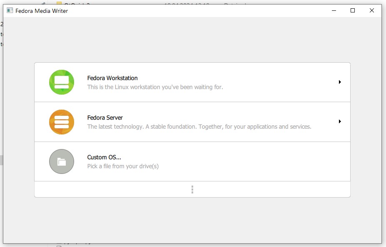The width and height of the screenshot is (386, 247).
Task: Expand Fedora Server details arrow
Action: 340,122
